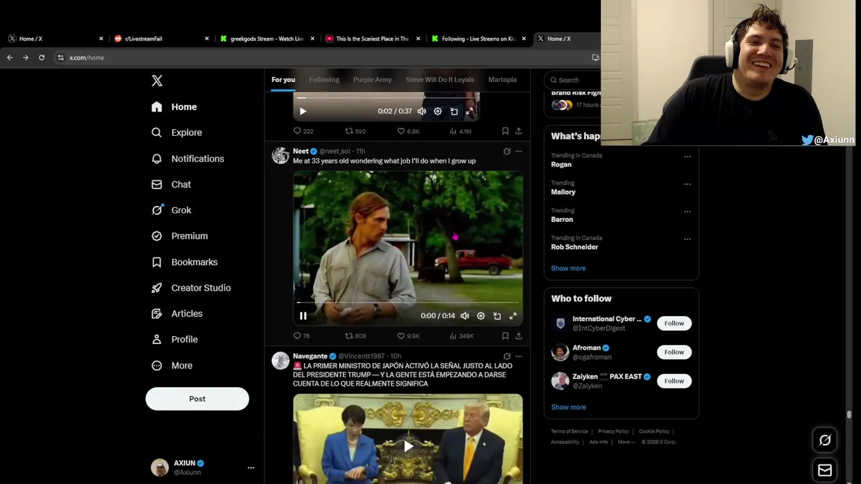Switch to the Purple Army tab
The width and height of the screenshot is (861, 484).
(x=372, y=80)
